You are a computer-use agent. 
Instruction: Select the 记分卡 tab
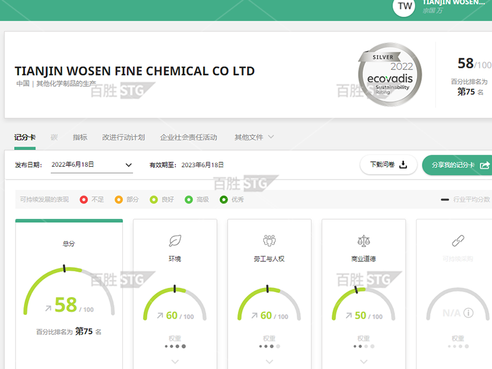point(25,137)
